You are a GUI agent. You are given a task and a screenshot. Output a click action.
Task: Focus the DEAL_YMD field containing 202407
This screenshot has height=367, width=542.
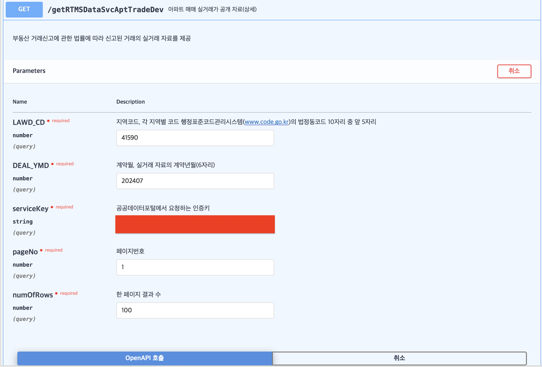[x=195, y=181]
